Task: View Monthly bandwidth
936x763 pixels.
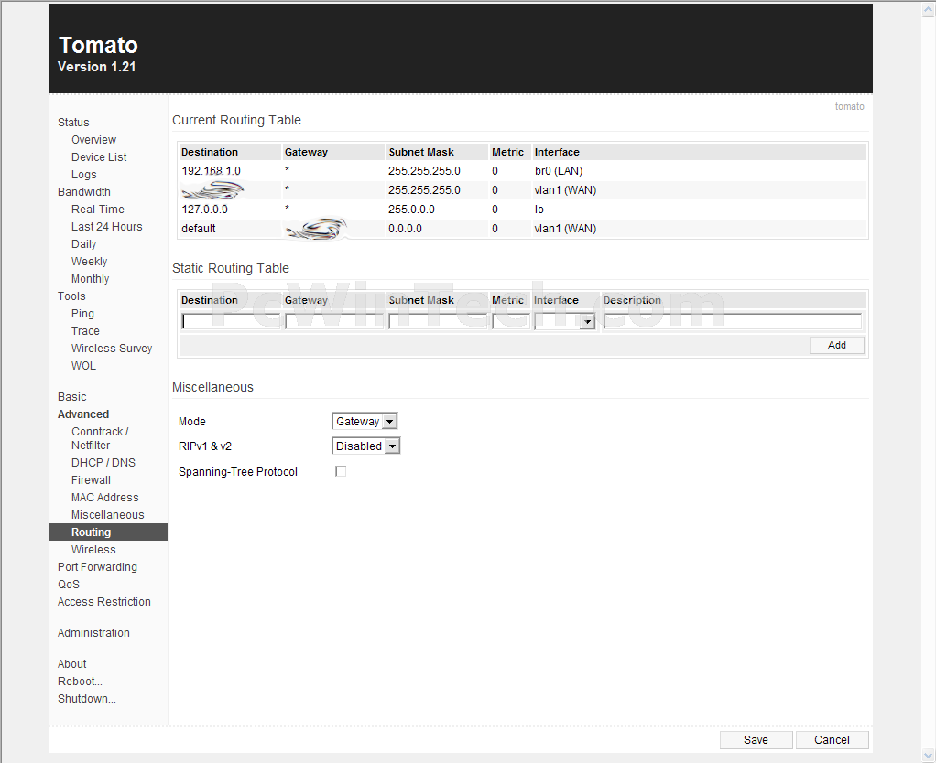Action: [90, 278]
